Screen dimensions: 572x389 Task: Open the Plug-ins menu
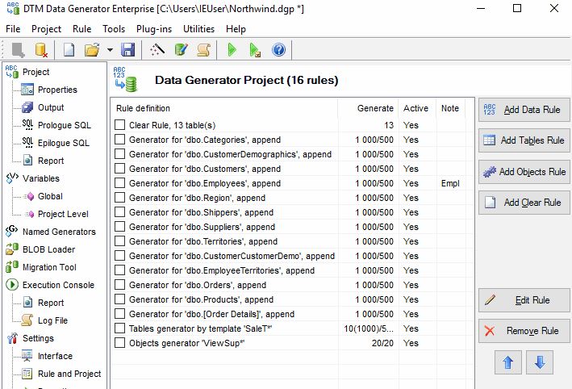coord(154,29)
